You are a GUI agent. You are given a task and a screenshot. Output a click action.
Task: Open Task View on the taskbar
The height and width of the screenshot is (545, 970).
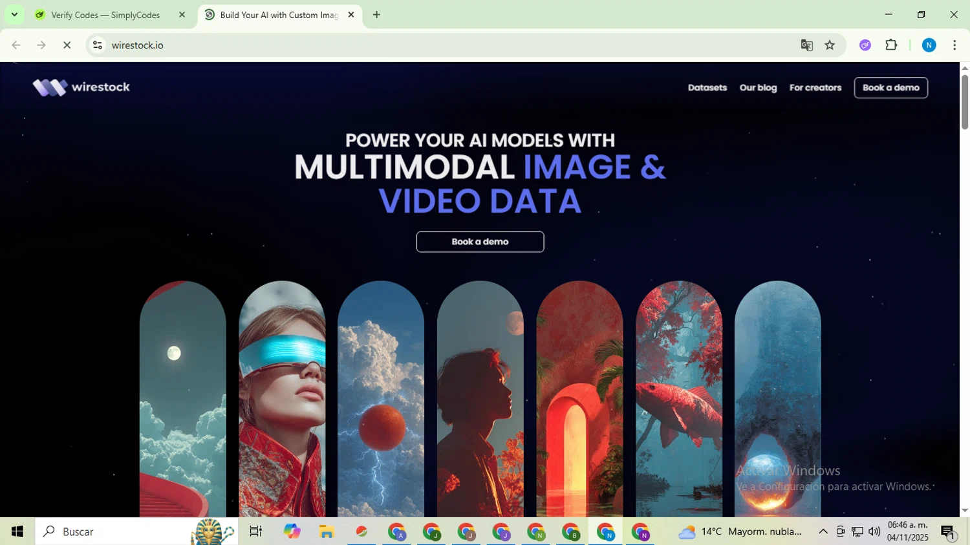pyautogui.click(x=256, y=531)
